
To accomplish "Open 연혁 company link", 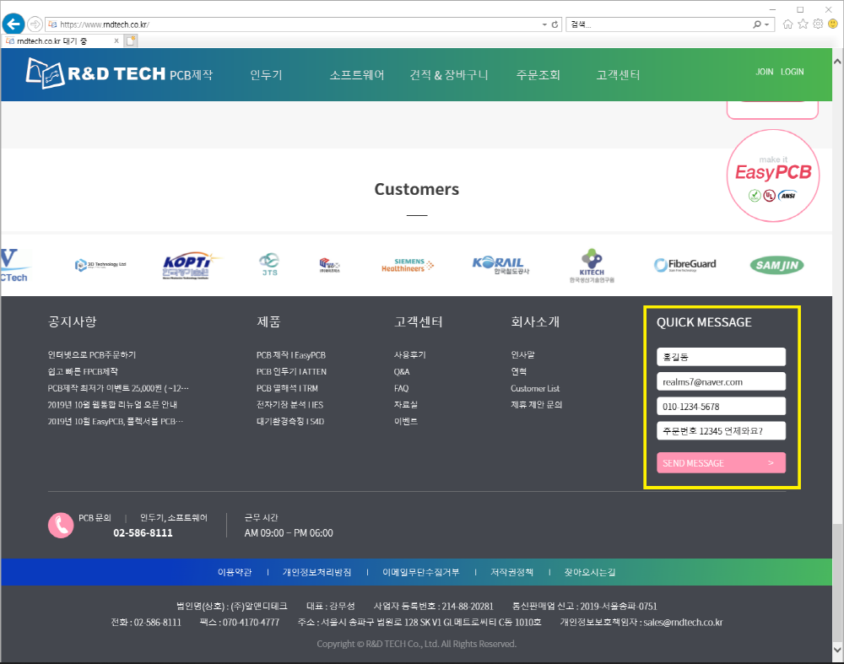I will [x=518, y=372].
